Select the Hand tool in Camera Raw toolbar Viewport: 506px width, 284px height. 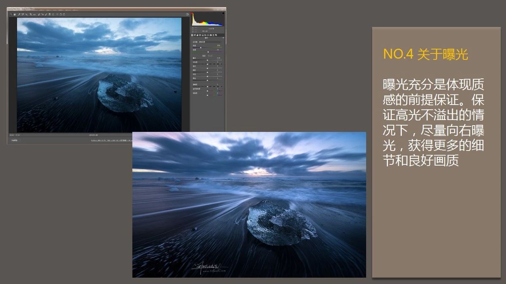tap(15, 14)
